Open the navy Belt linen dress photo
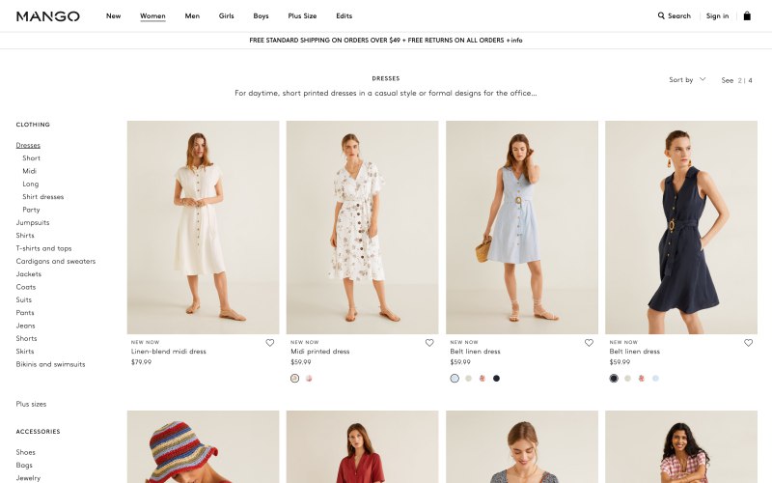Screen dimensions: 772x483 tap(681, 227)
